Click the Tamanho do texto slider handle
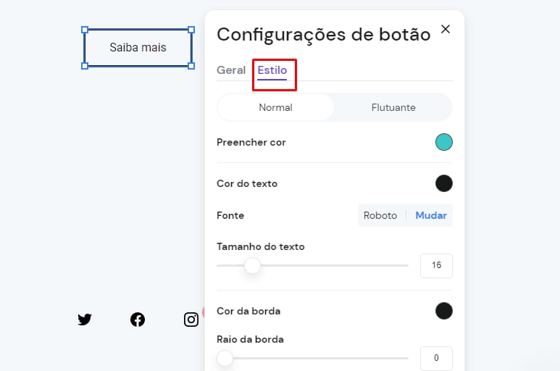 [x=252, y=266]
